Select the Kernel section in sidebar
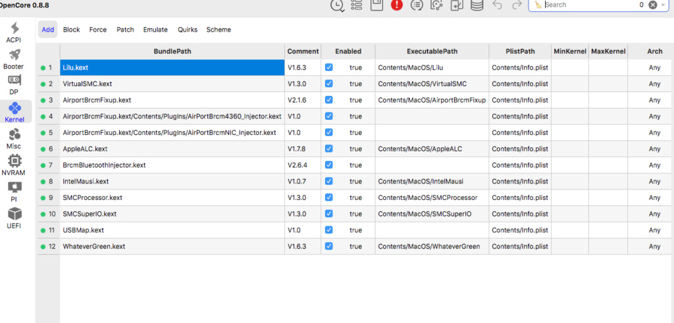 (x=14, y=112)
